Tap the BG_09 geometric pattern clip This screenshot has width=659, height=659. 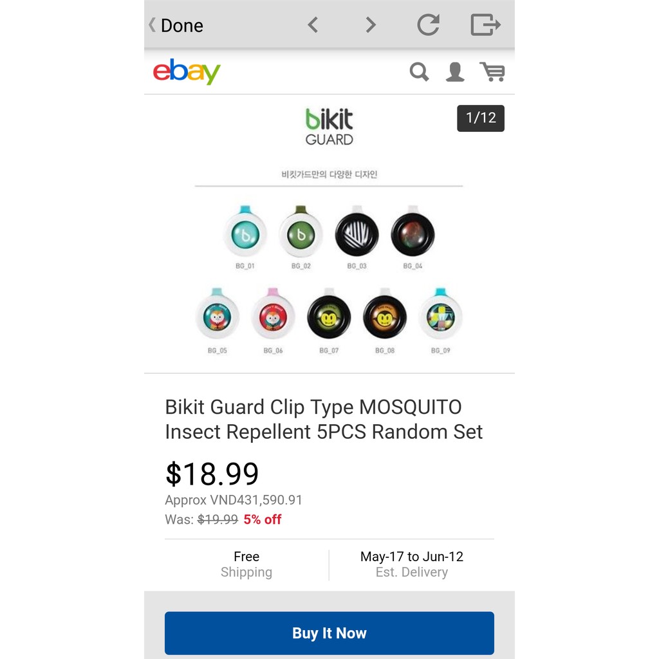point(440,315)
